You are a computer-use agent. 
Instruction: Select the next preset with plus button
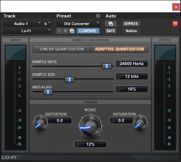coord(65,31)
